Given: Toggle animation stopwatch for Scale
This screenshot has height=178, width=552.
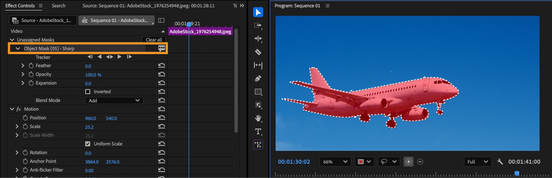Looking at the screenshot, I should 25,127.
